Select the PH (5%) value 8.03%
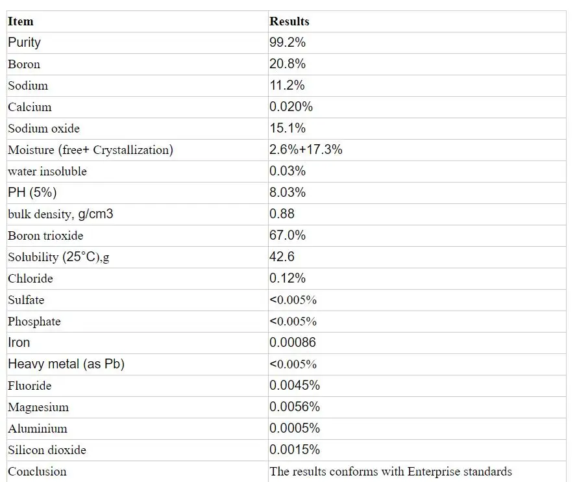577x482 pixels. [288, 192]
